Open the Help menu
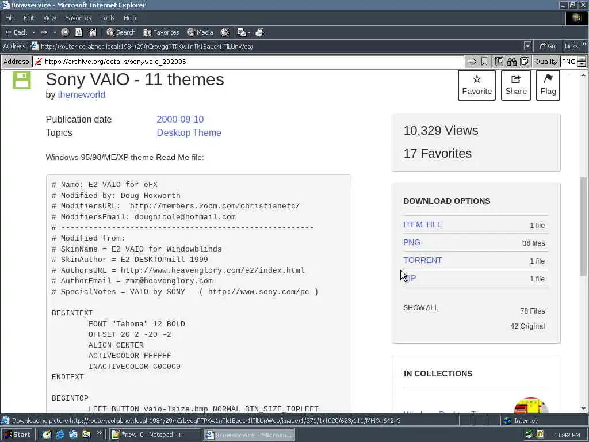This screenshot has width=589, height=442. click(130, 18)
